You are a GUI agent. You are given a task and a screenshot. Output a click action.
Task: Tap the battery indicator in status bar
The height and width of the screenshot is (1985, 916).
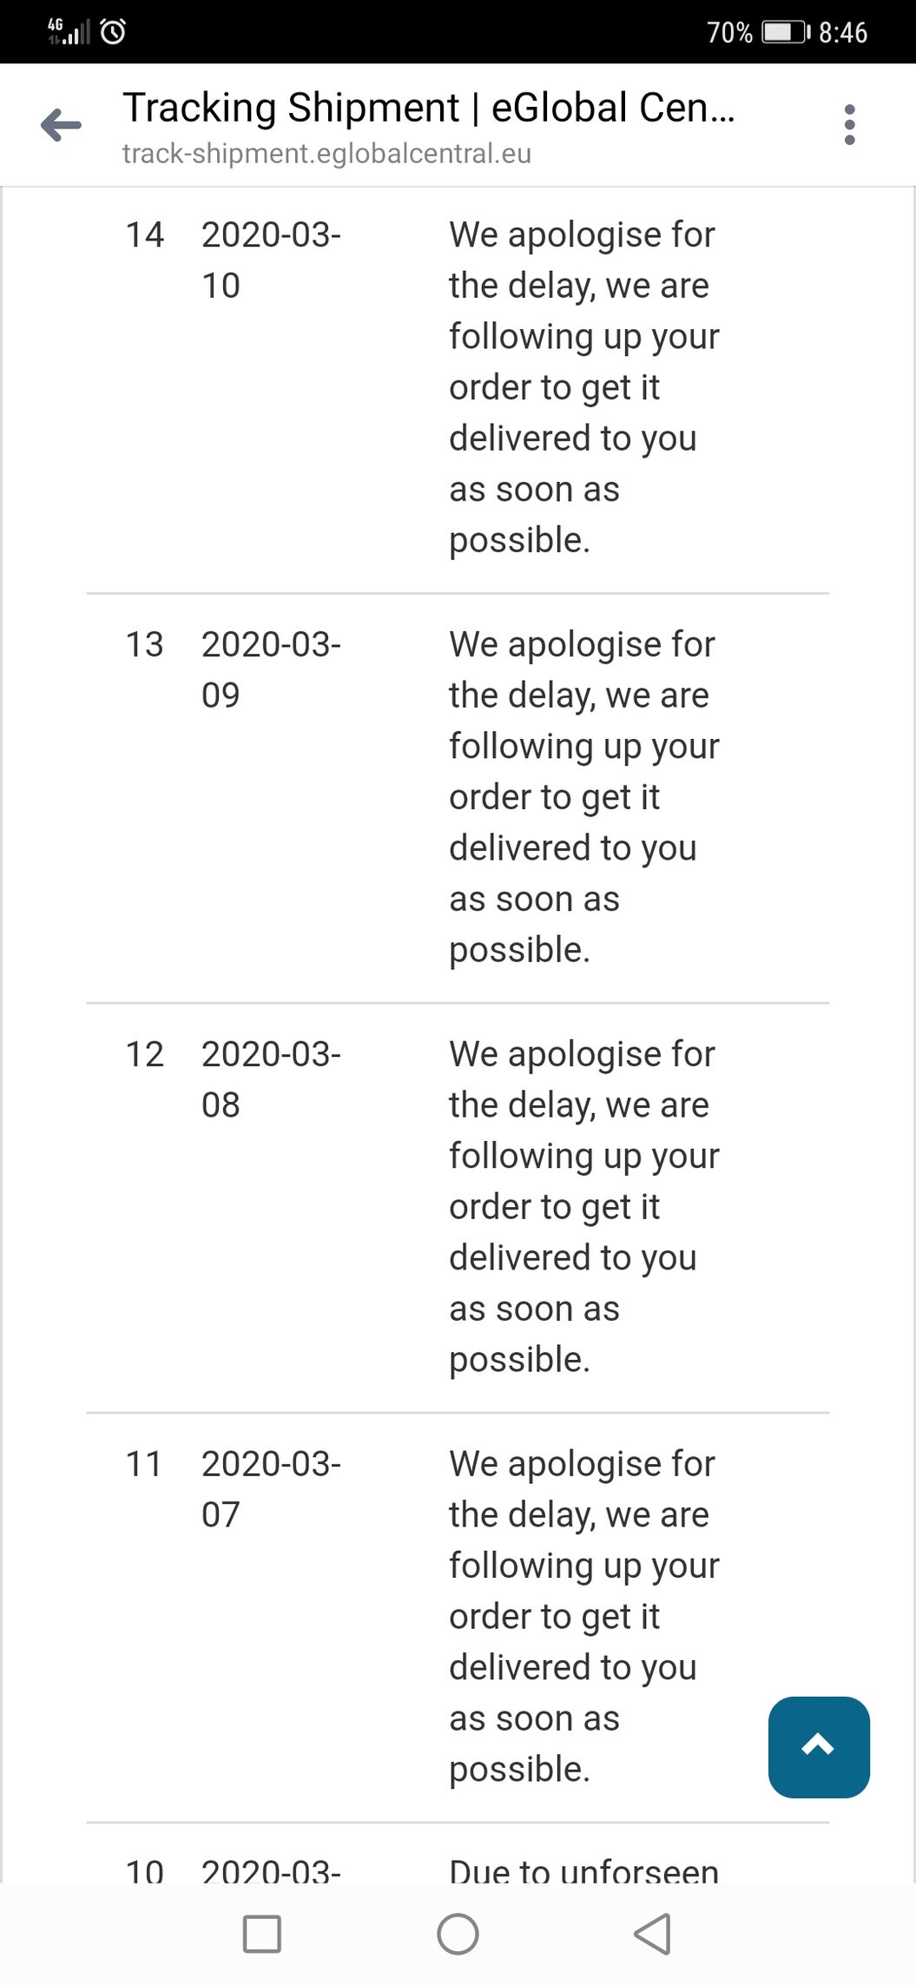tap(785, 32)
